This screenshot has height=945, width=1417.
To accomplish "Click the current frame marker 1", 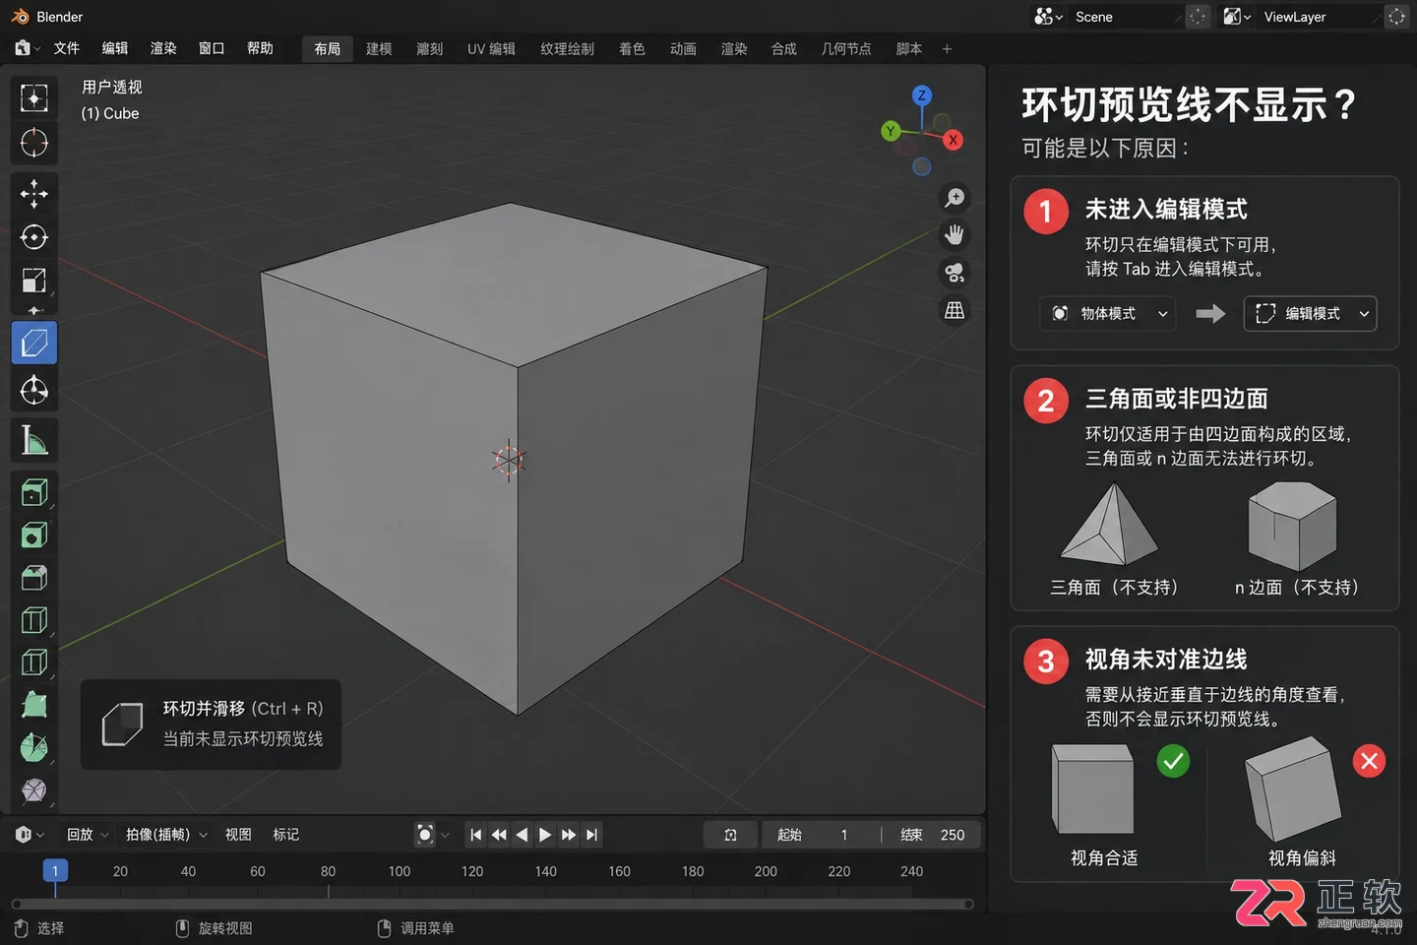I will coord(55,871).
